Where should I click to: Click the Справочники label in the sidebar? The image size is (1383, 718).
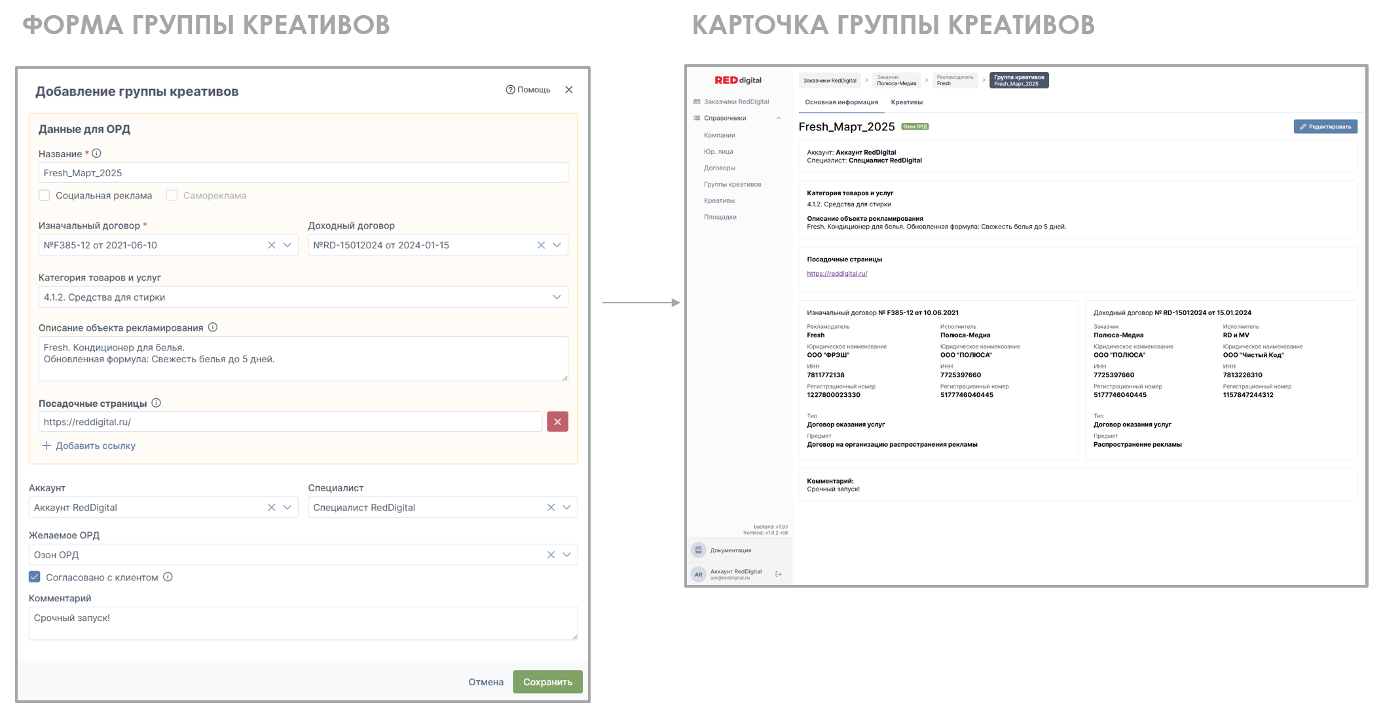(x=725, y=118)
